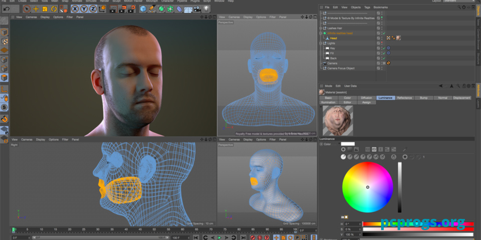Click the spline Pen tool icon

(x=152, y=9)
